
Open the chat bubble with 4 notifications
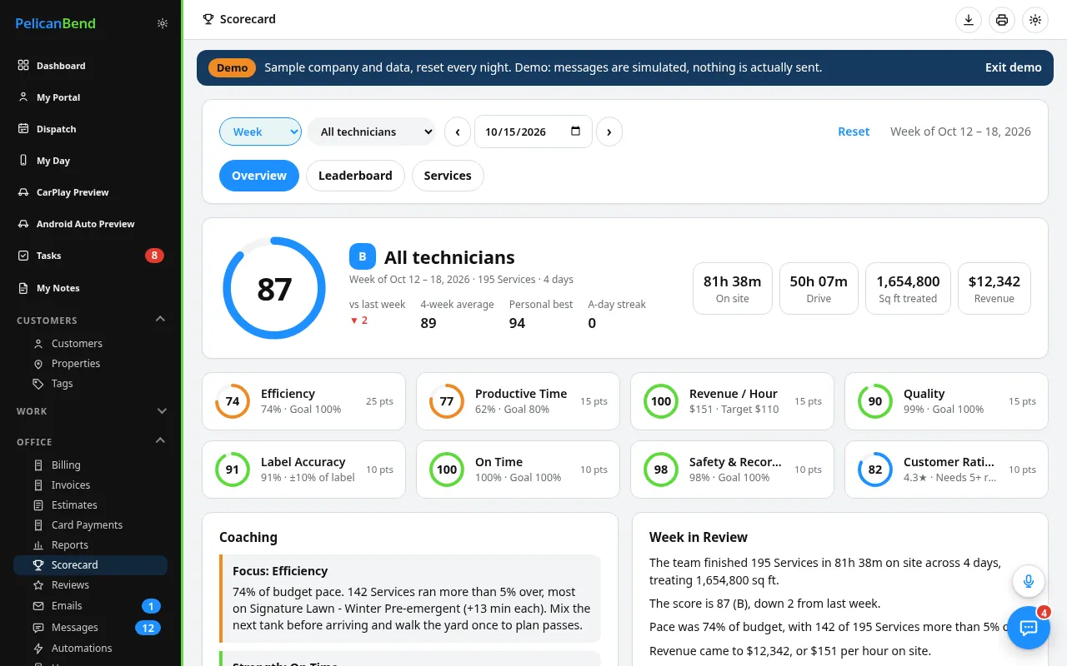point(1029,628)
